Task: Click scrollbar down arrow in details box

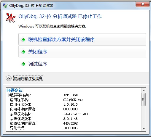Action: click(144, 129)
